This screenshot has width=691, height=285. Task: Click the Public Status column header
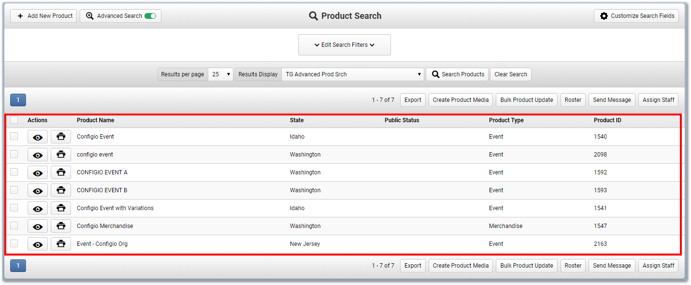tap(402, 120)
